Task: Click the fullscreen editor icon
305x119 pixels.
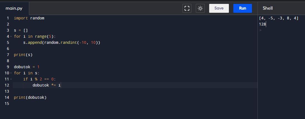Action: pyautogui.click(x=187, y=8)
